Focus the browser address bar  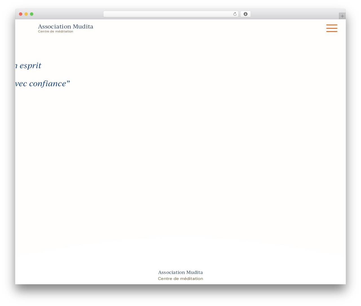[171, 14]
